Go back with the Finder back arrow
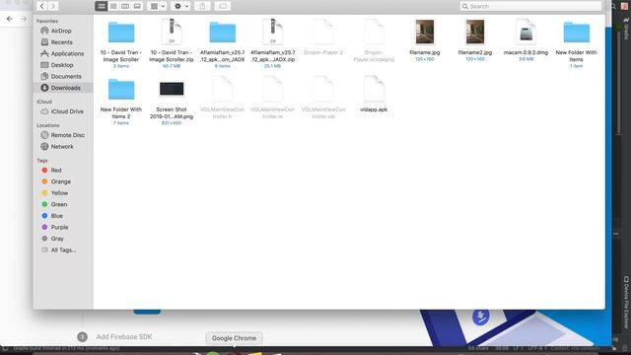Screen dimensions: 631x355 41,6
